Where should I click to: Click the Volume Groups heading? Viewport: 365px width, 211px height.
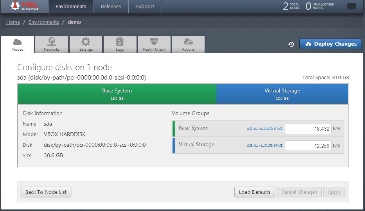coord(191,113)
